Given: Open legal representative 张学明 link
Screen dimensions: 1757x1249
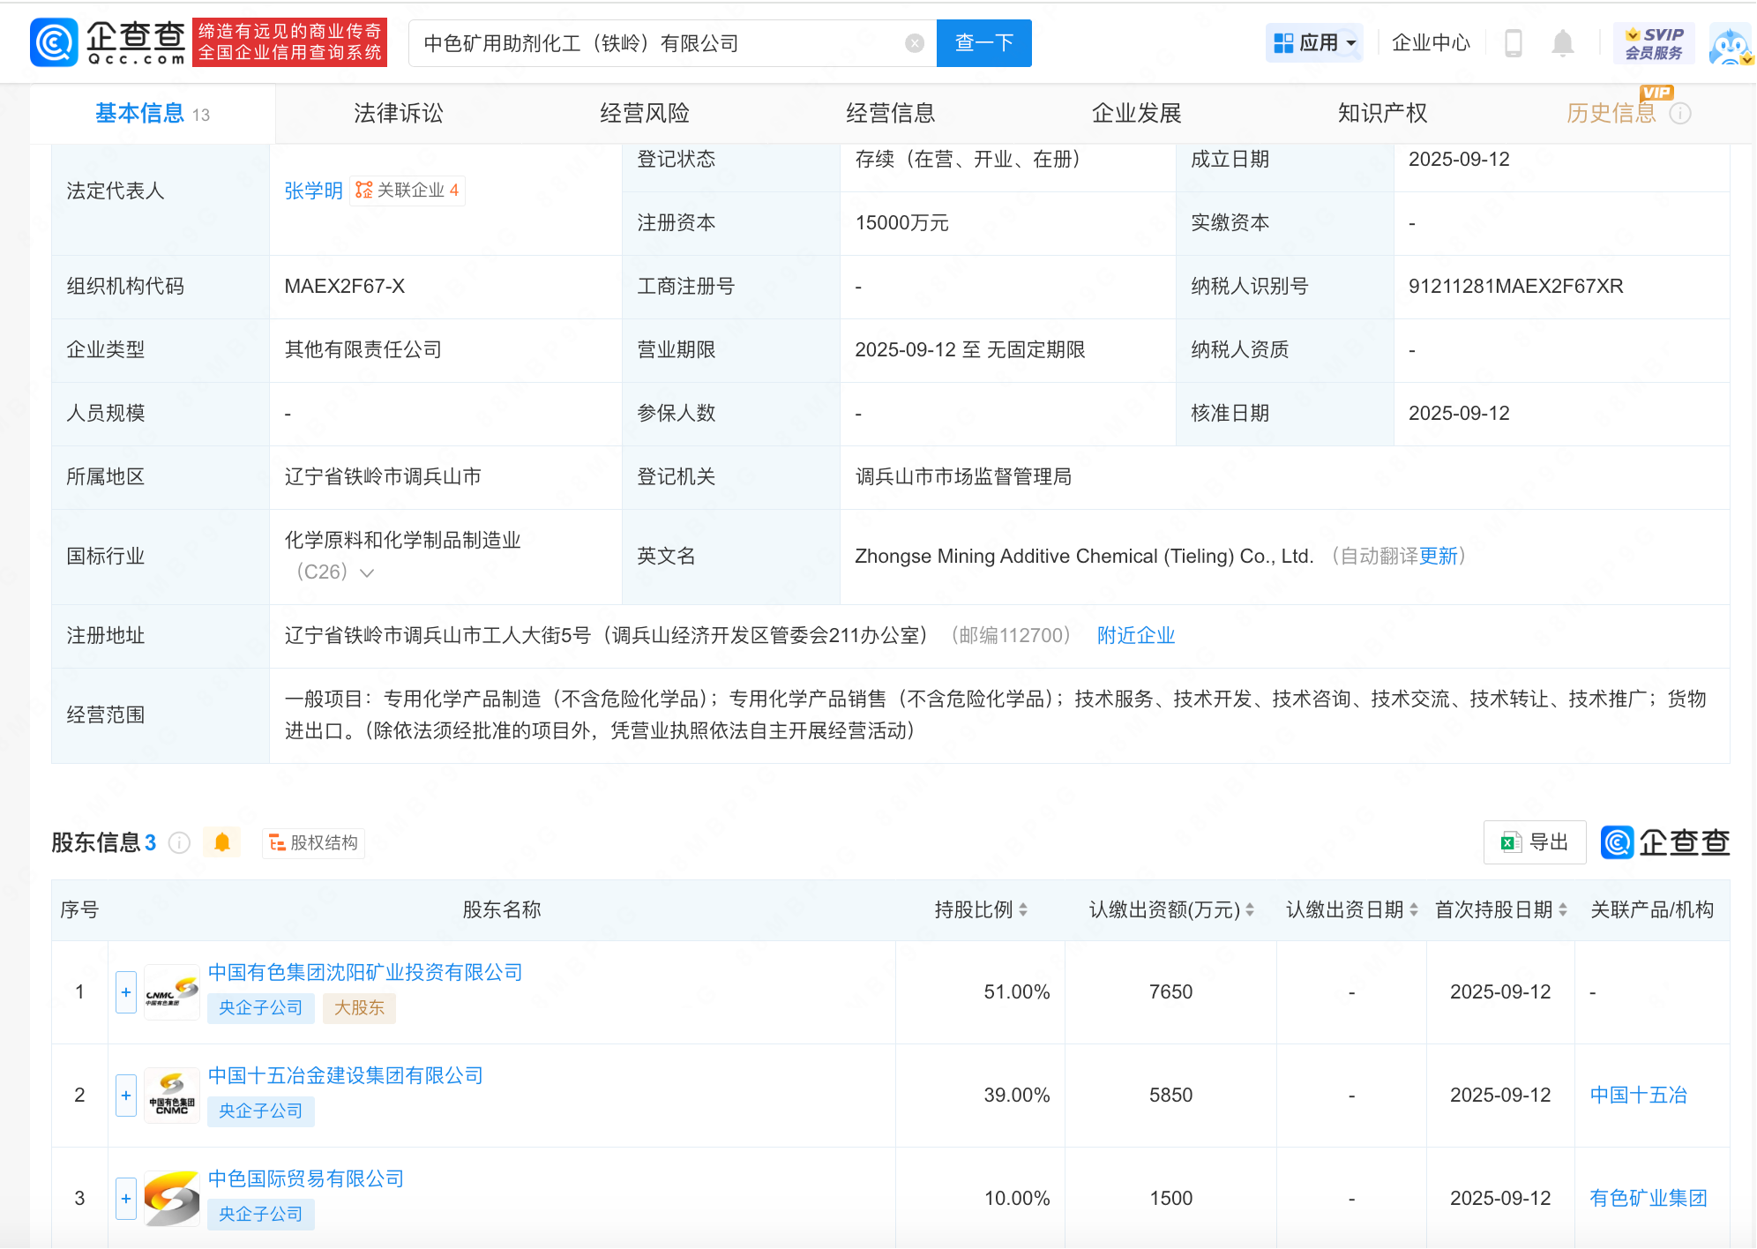Looking at the screenshot, I should (x=313, y=191).
